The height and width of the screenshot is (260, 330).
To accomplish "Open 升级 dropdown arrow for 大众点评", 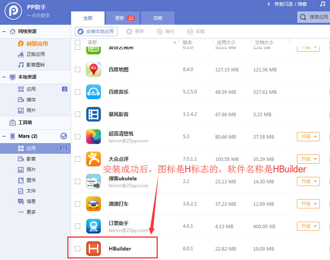I will 315,159.
